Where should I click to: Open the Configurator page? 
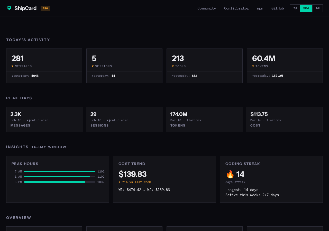pos(236,8)
